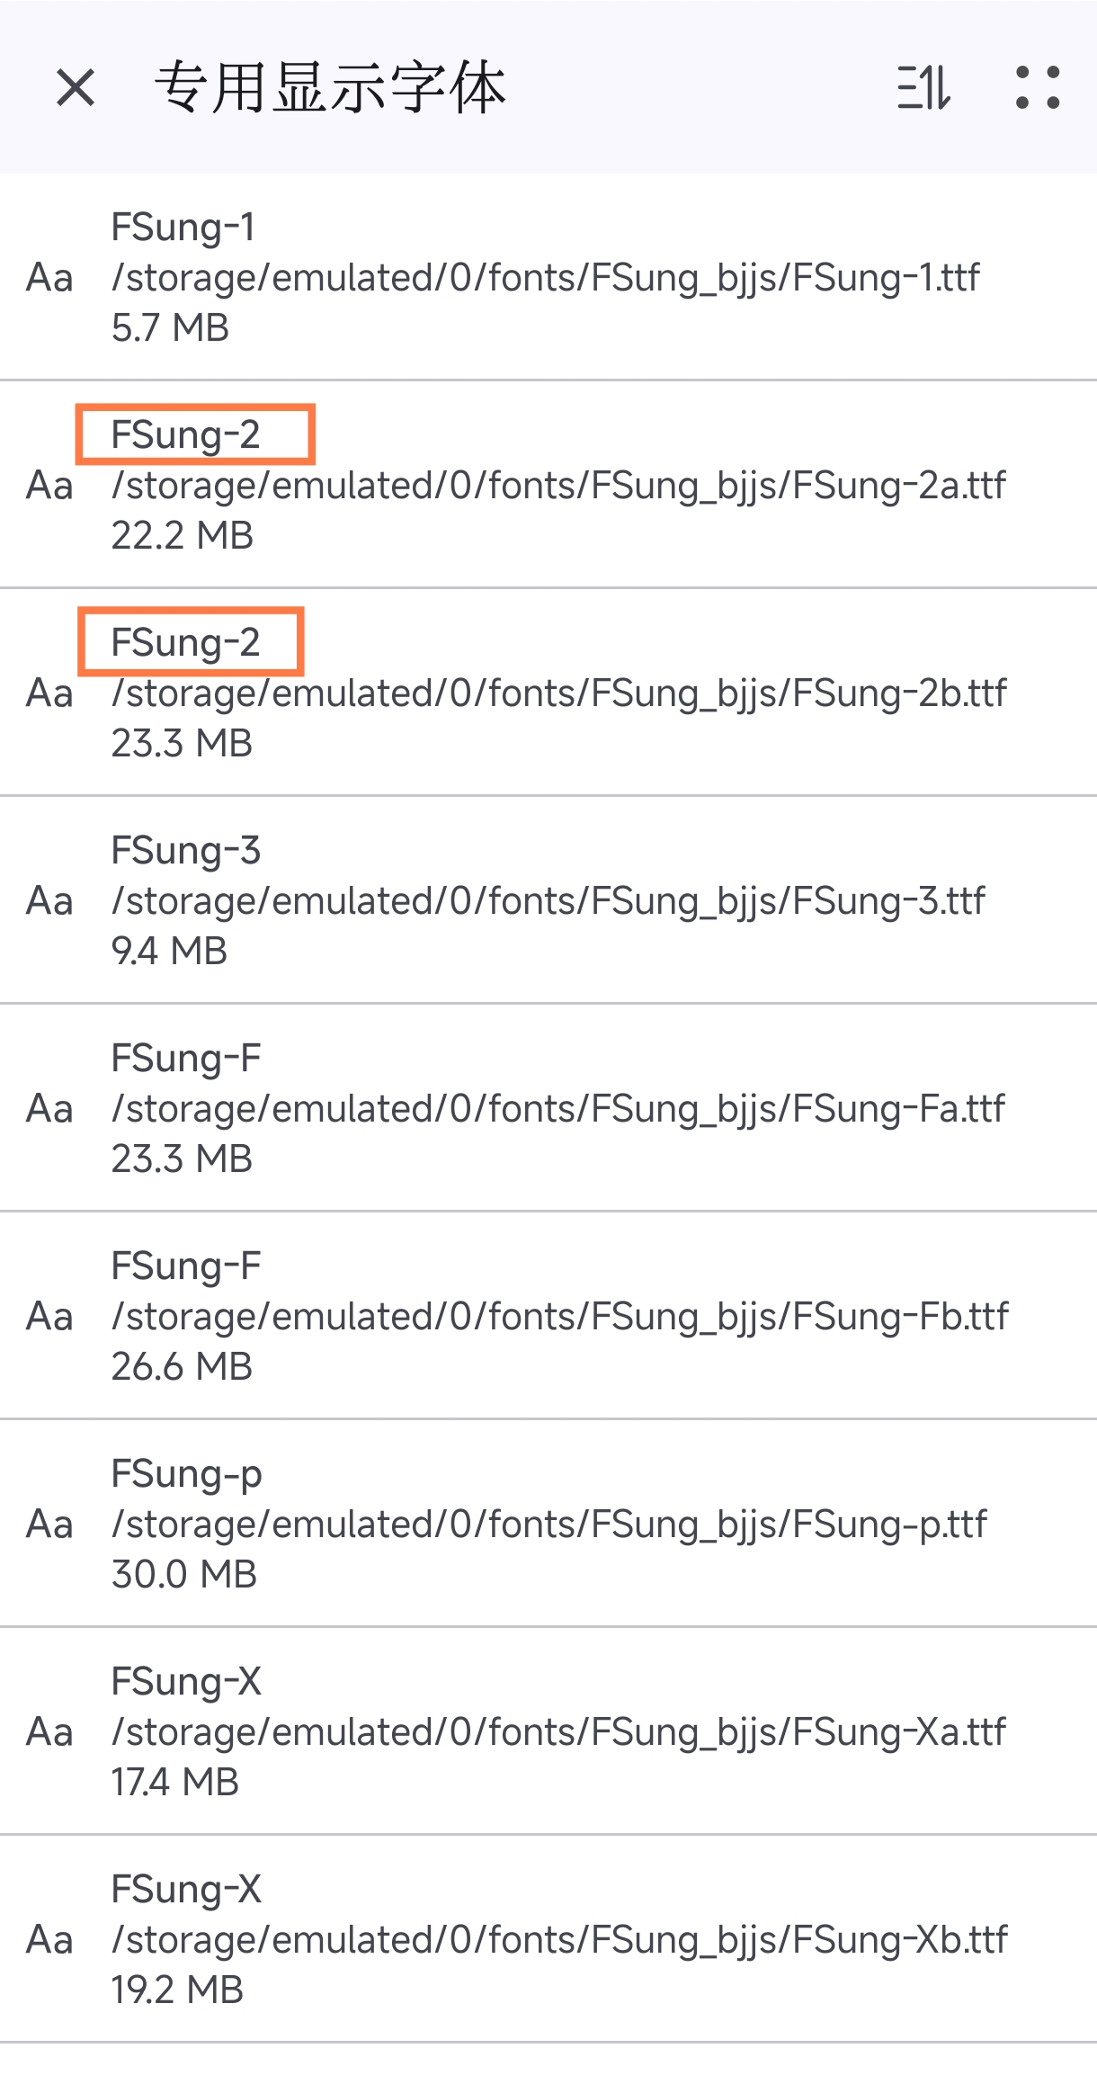The image size is (1097, 2075).
Task: Choose the font file FSung-2b.ttf path
Action: 558,693
